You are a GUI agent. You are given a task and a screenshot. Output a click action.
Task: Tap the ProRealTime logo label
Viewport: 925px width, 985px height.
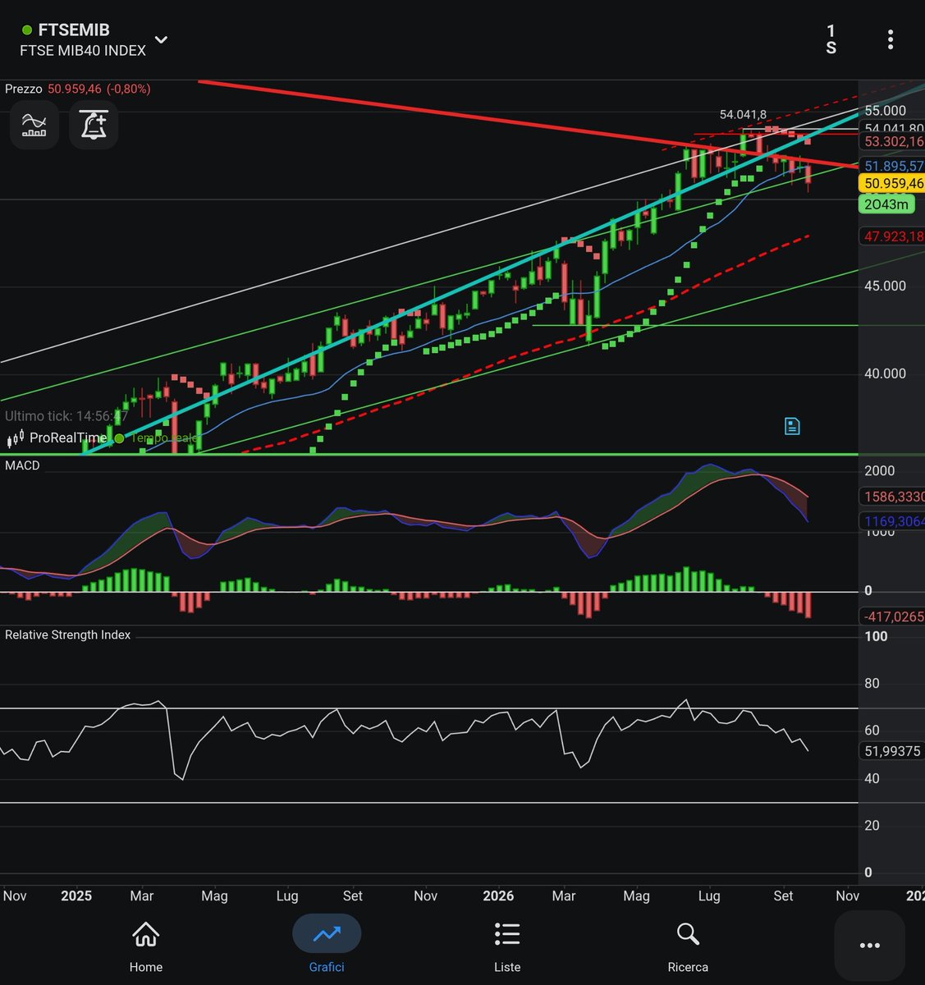[x=57, y=438]
